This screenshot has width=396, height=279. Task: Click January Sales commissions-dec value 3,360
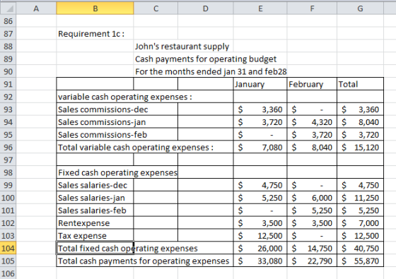260,109
